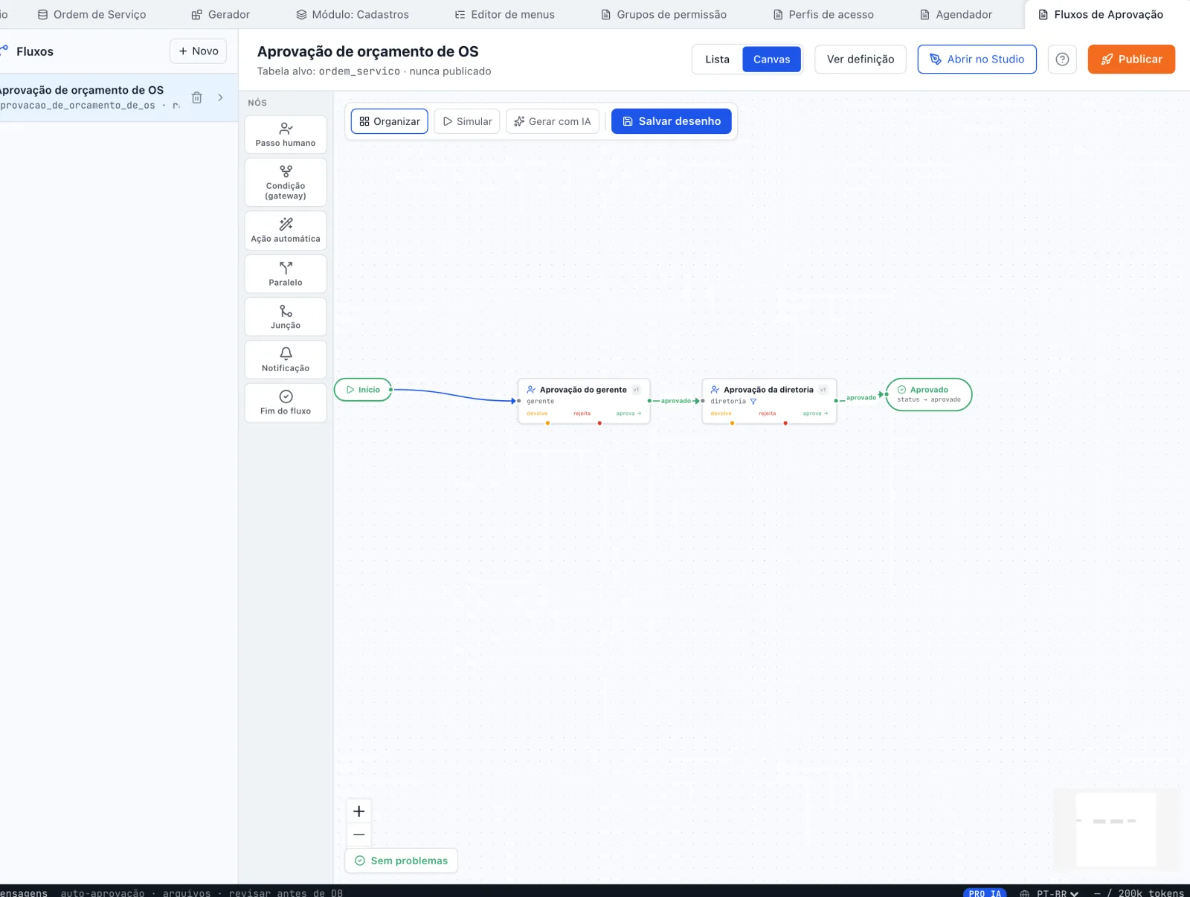Zoom out the canvas with minus

[358, 835]
